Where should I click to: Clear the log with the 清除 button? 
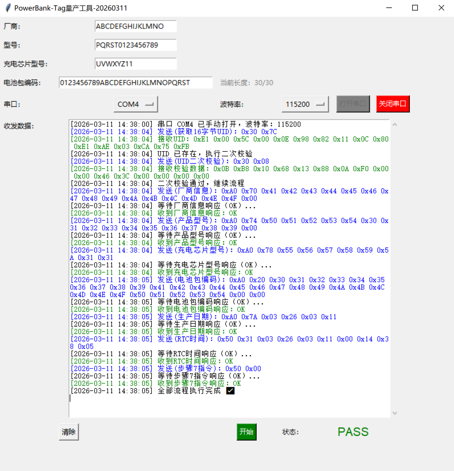point(69,432)
